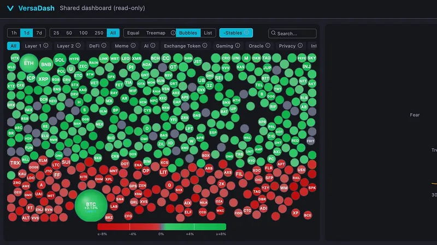Open the info icon next to Exchange Token
Image resolution: width=437 pixels, height=245 pixels.
(x=205, y=46)
